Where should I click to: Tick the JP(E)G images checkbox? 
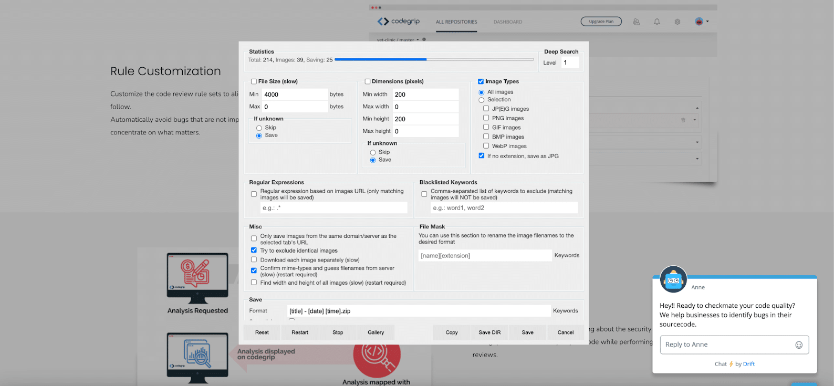(x=486, y=109)
